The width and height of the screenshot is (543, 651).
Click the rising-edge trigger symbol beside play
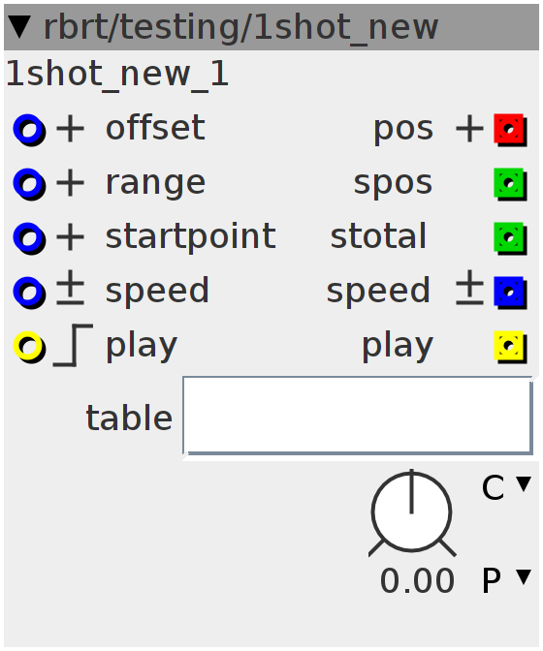point(73,346)
